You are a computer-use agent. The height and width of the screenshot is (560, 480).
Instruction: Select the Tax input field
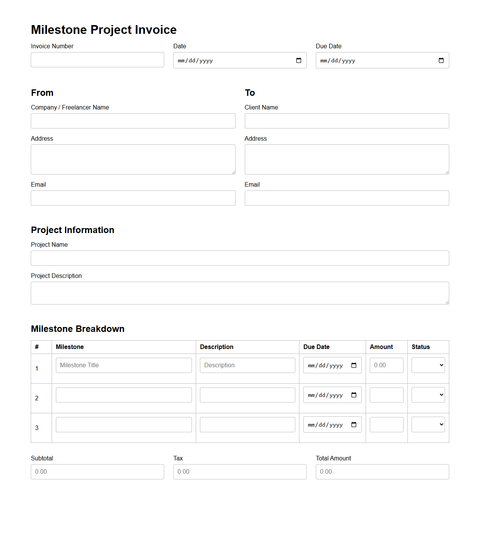coord(240,471)
